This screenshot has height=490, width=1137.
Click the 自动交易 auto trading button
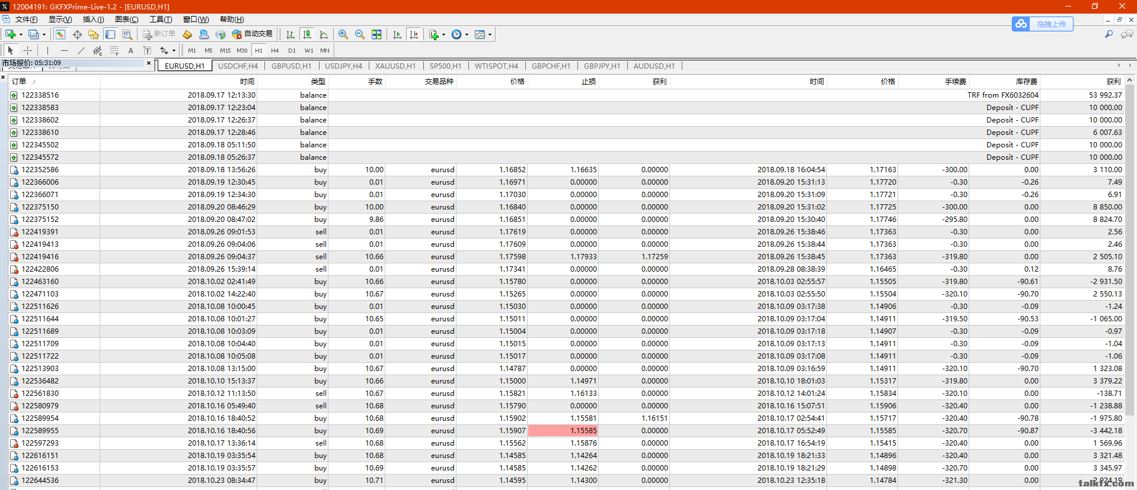pyautogui.click(x=253, y=34)
